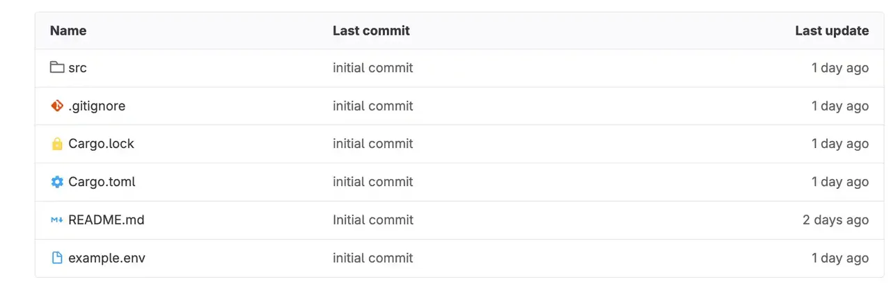This screenshot has width=891, height=291.
Task: Open the .gitignore file
Action: [x=97, y=106]
